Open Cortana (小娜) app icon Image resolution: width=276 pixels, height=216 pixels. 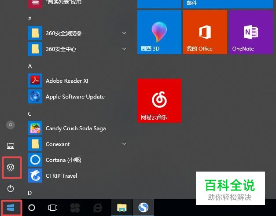pos(35,160)
